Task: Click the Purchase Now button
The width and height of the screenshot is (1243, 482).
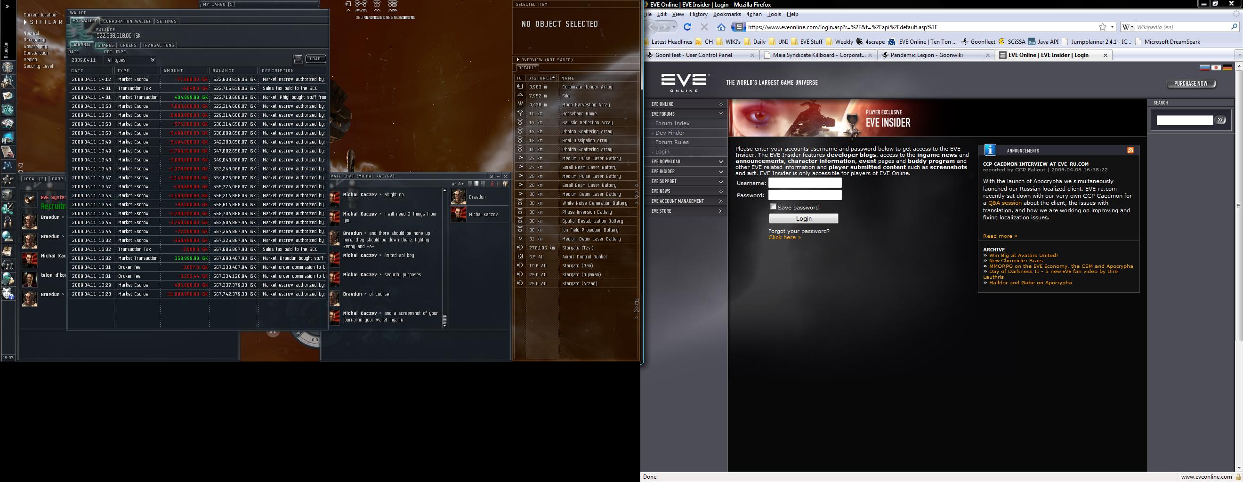Action: click(1191, 83)
